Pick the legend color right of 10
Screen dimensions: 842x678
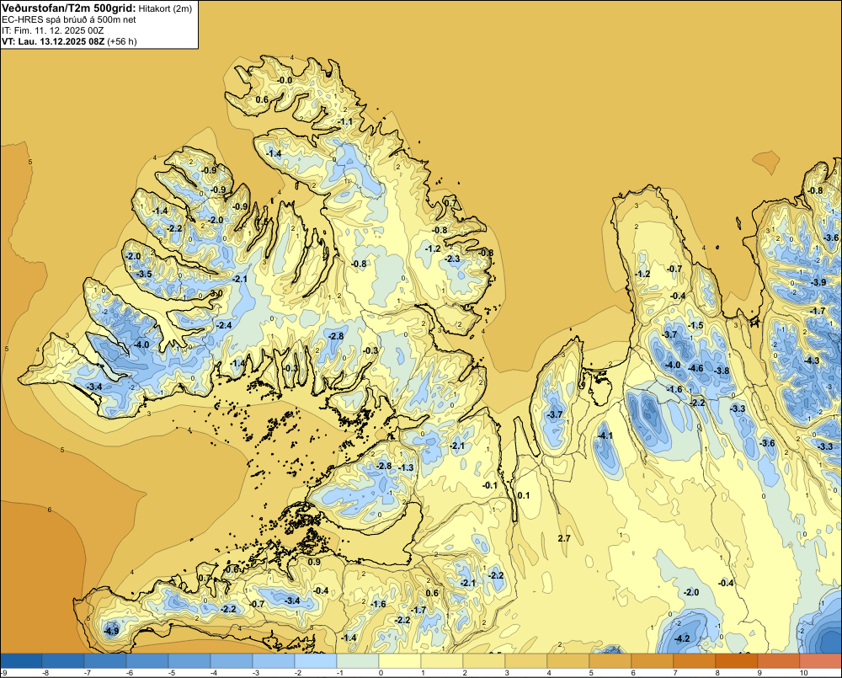tap(821, 660)
